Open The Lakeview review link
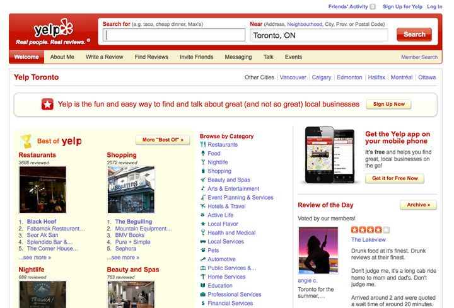Image resolution: width=454 pixels, height=308 pixels. (368, 240)
